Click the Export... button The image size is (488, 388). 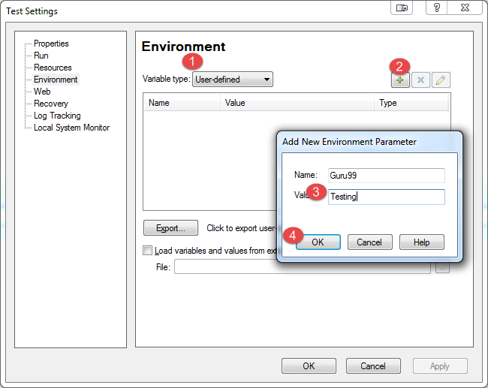tap(170, 228)
